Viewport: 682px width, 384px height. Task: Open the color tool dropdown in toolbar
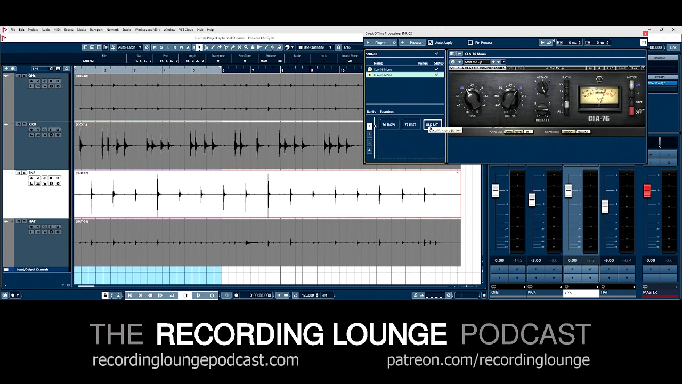[289, 47]
